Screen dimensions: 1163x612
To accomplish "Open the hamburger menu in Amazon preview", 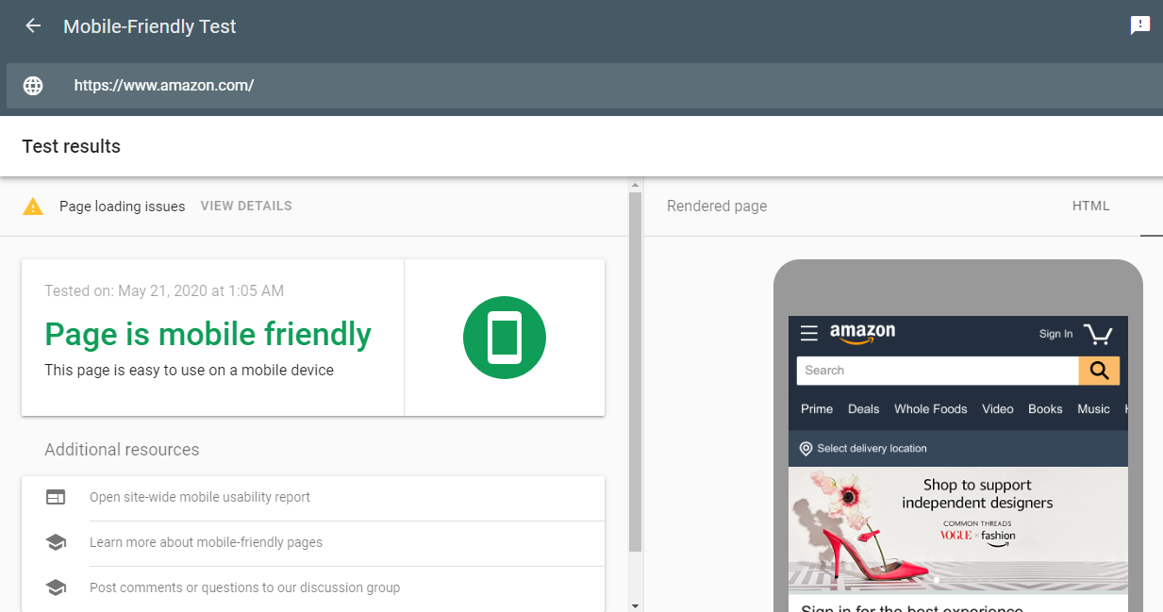I will (808, 333).
